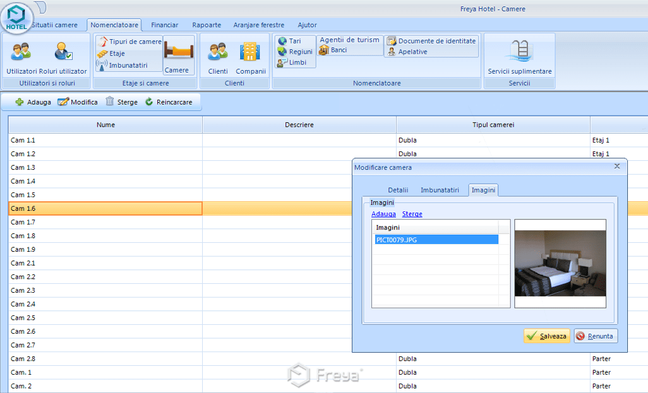This screenshot has width=648, height=393.
Task: Switch to Situatii camere ribbon tab
Action: [54, 25]
